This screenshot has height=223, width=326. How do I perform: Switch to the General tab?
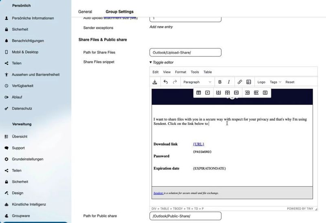85,12
